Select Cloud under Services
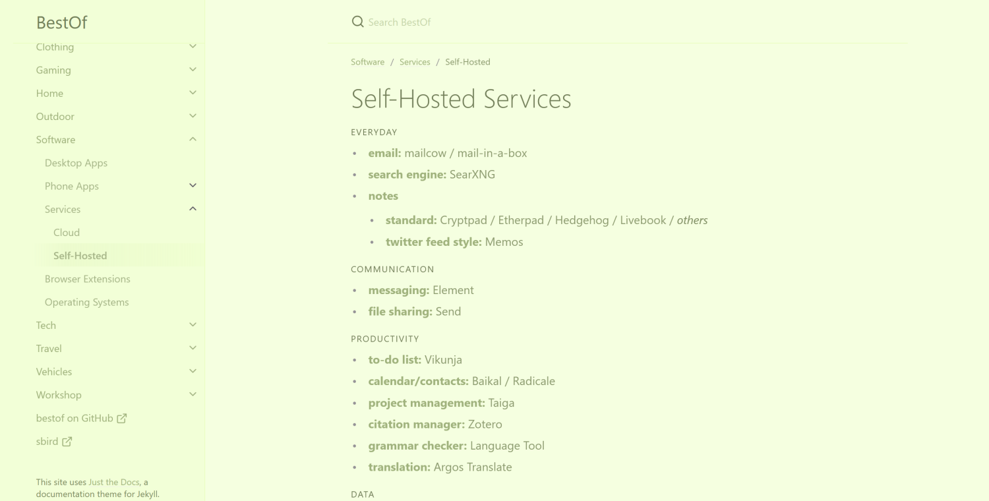Screen dimensions: 989x501 pos(67,233)
